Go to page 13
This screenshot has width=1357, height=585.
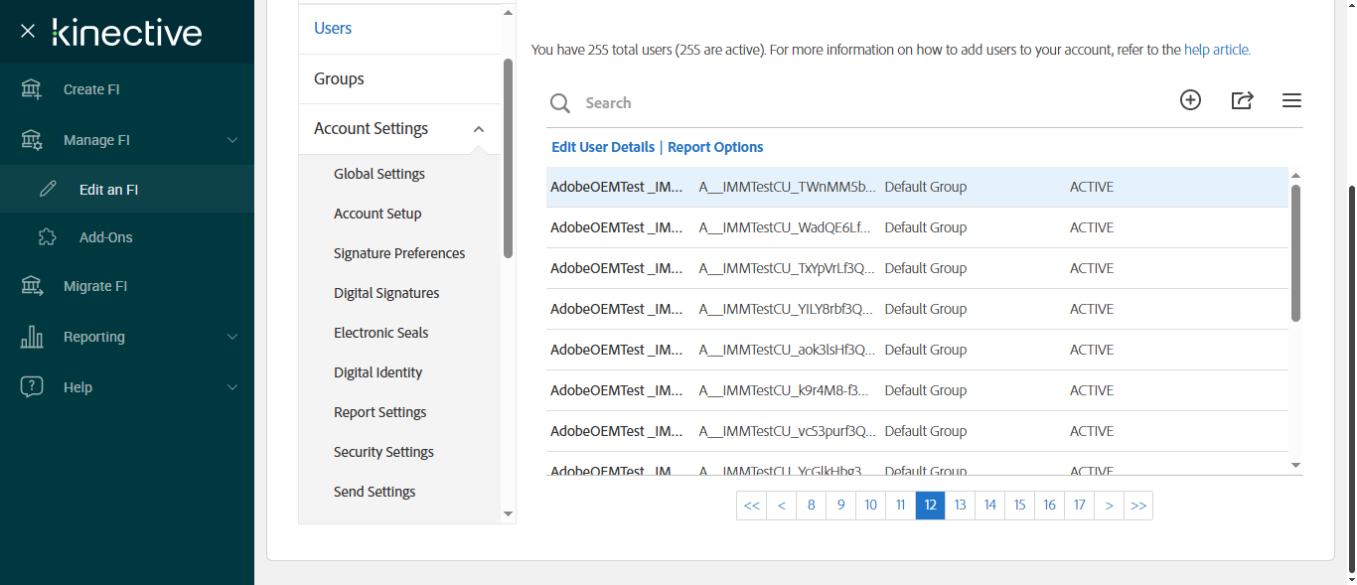tap(960, 506)
